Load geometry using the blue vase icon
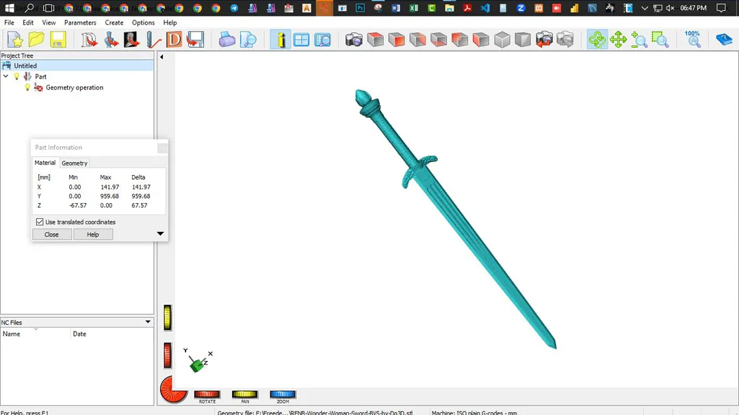 point(111,40)
